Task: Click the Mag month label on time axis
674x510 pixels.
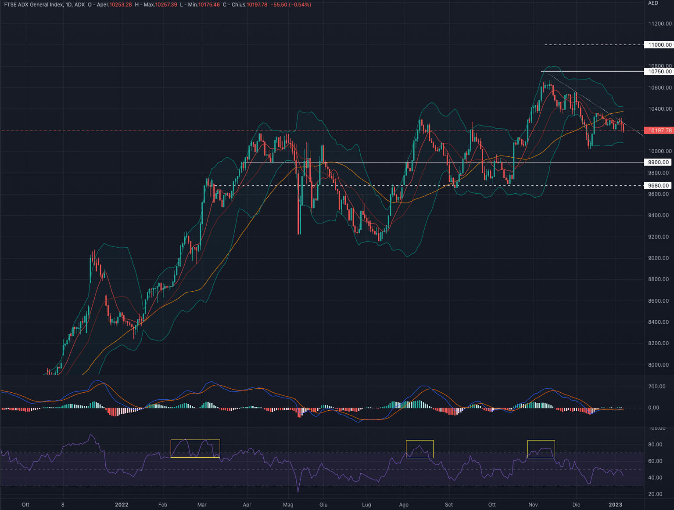Action: [x=288, y=505]
